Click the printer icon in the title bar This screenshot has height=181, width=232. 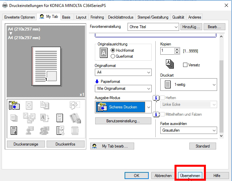coord(5,6)
